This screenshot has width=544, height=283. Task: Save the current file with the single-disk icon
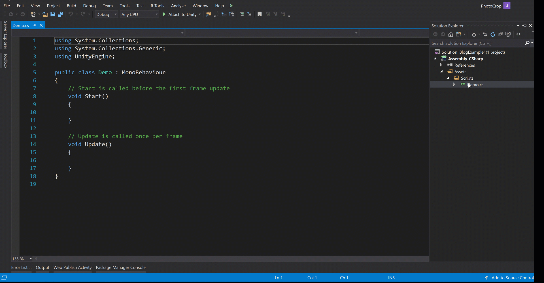(53, 14)
